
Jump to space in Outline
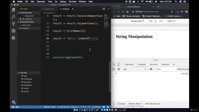(26, 91)
